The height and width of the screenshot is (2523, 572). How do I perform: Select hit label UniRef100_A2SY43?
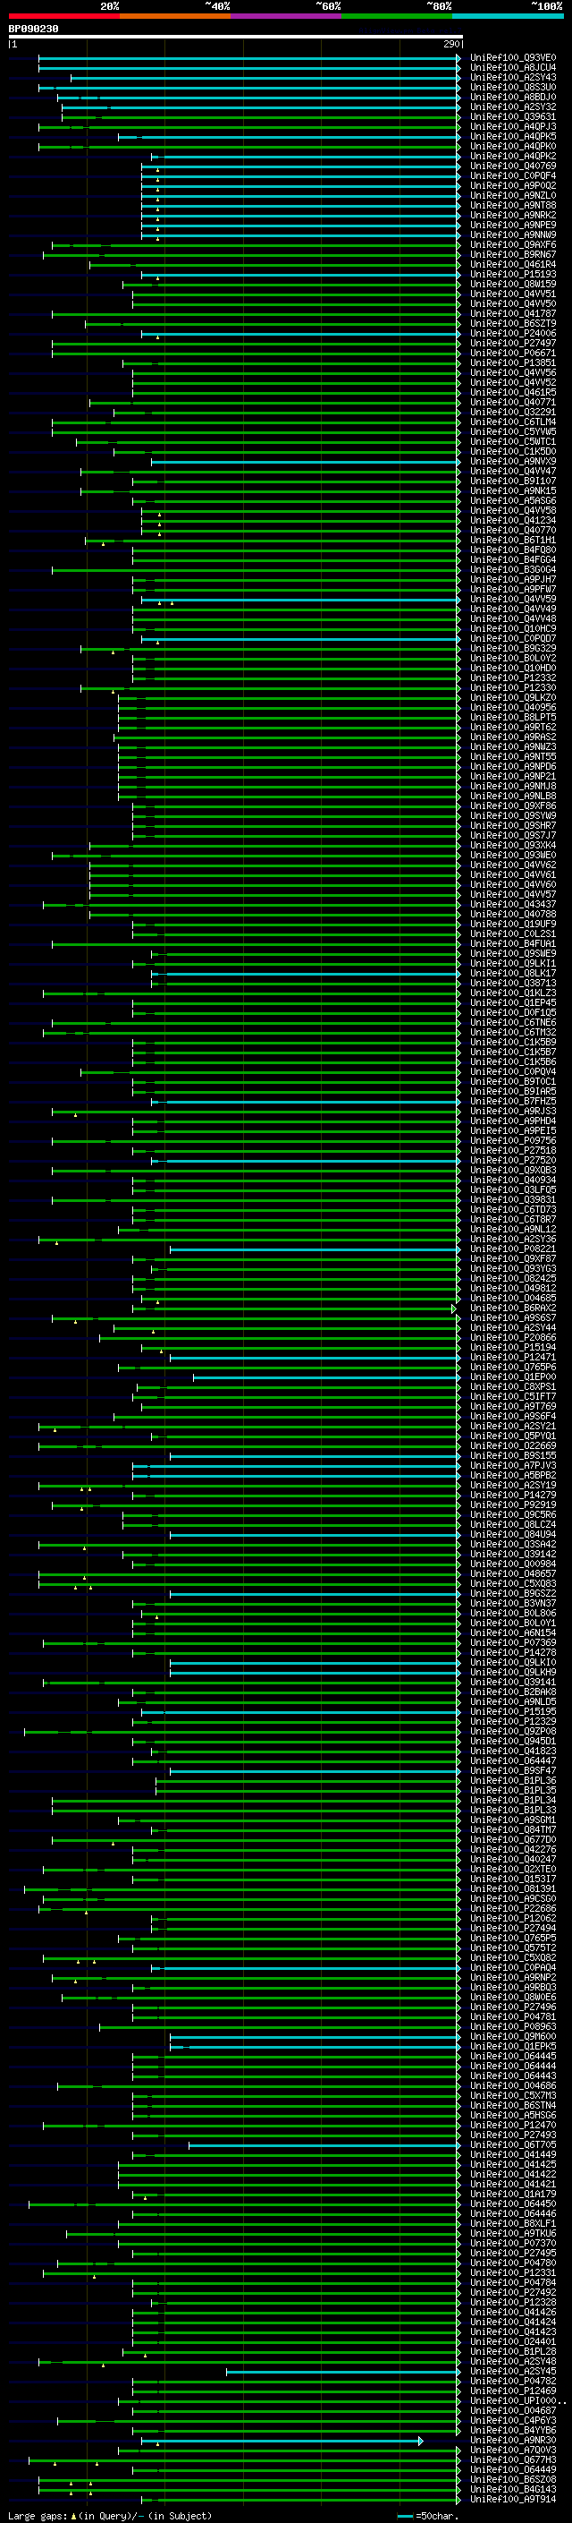[512, 77]
